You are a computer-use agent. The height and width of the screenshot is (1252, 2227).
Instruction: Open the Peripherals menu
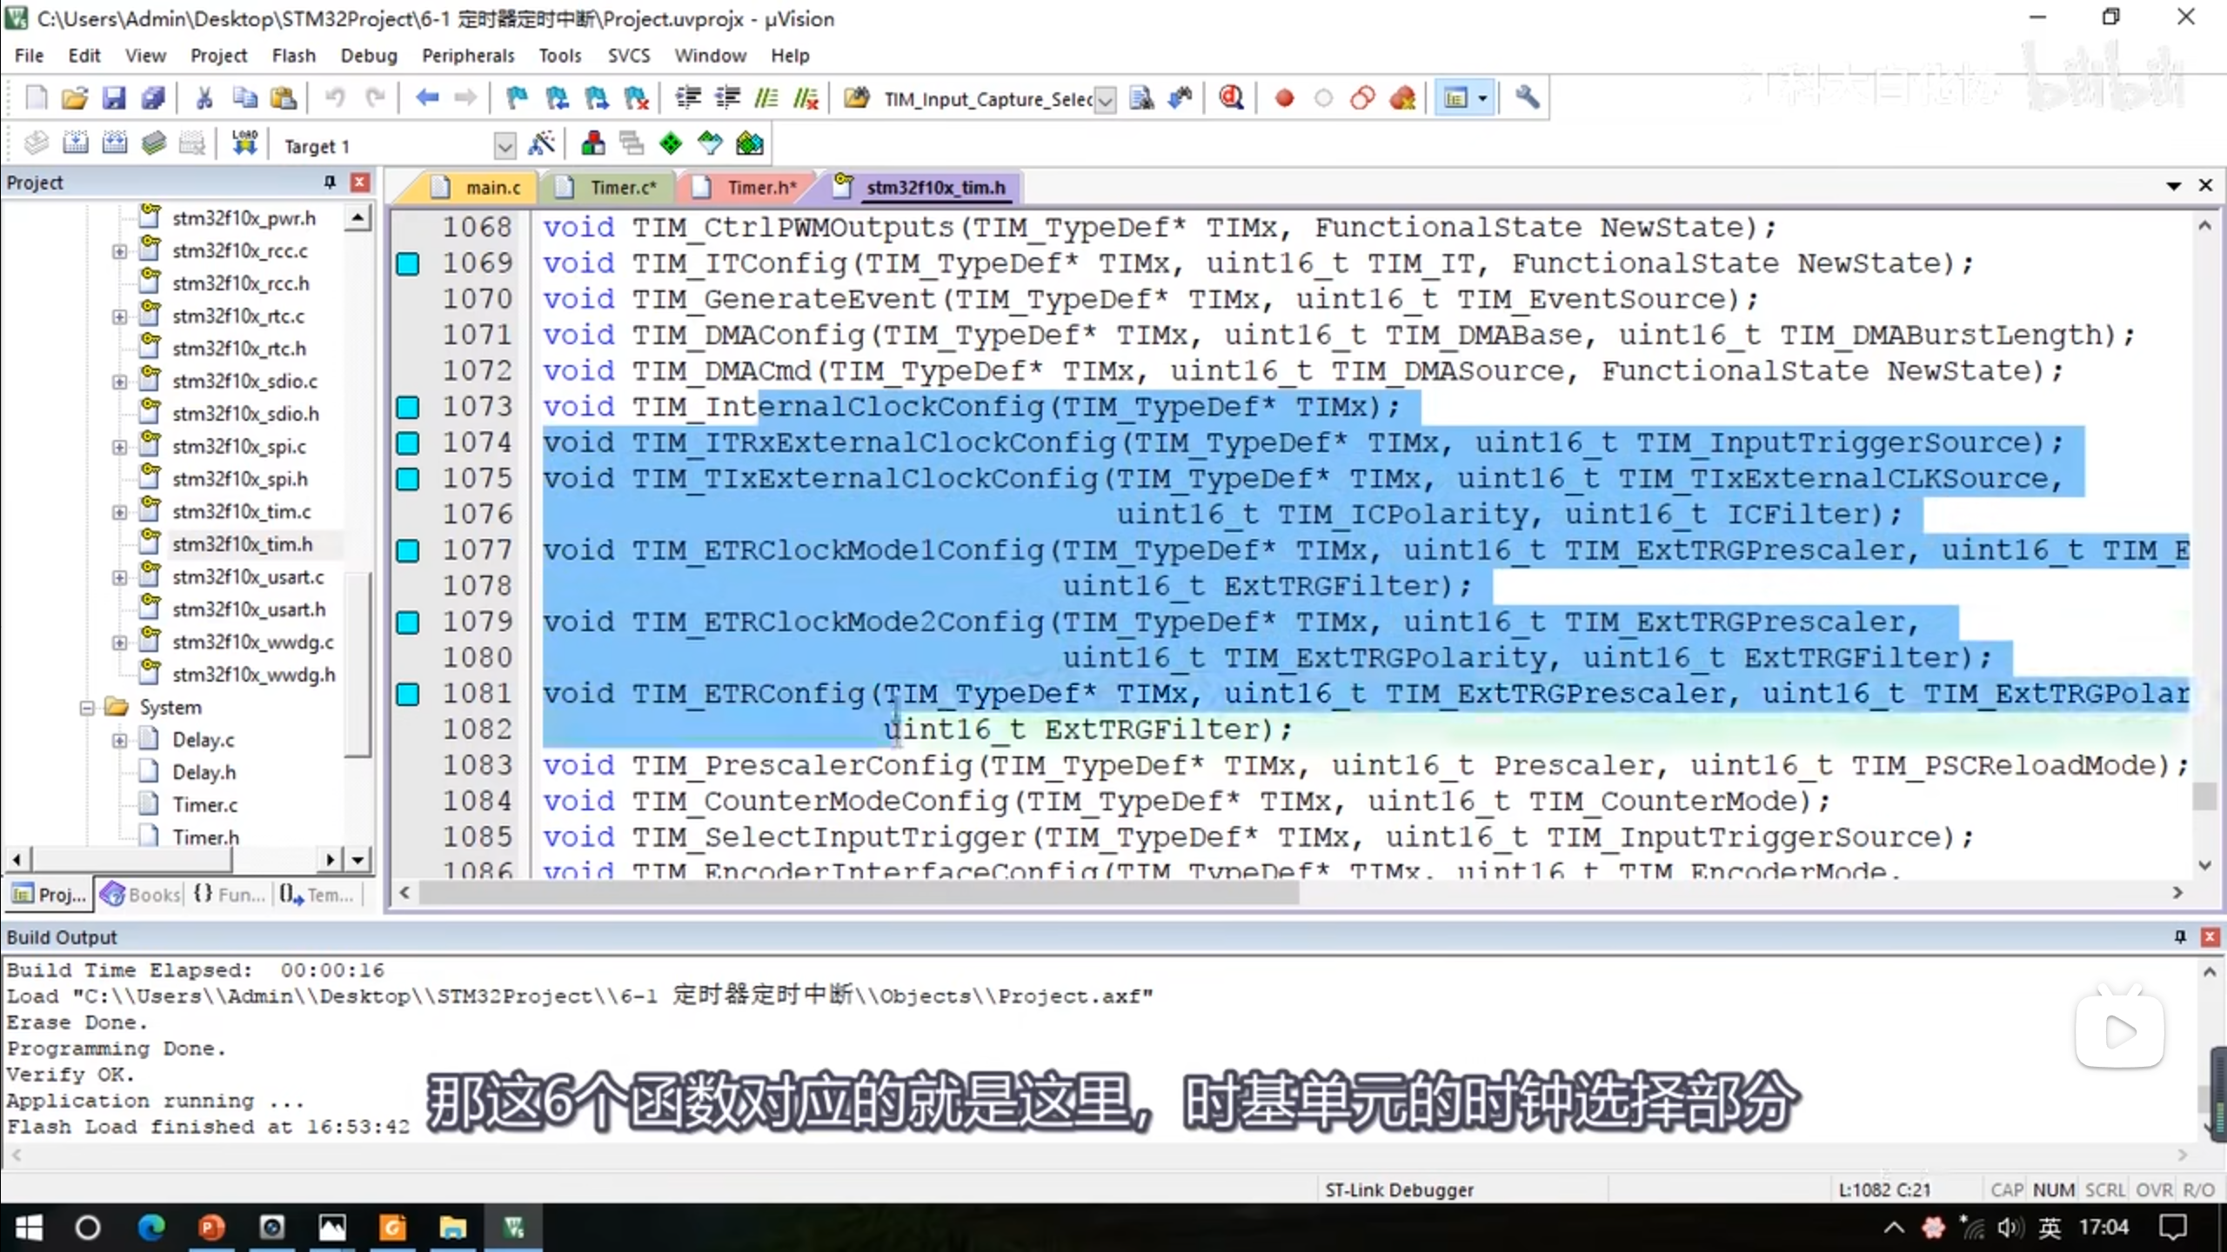[468, 56]
